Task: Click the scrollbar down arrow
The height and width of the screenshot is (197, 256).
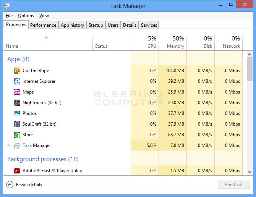Action: [250, 172]
